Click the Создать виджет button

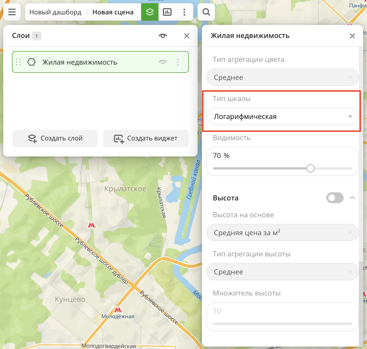146,138
